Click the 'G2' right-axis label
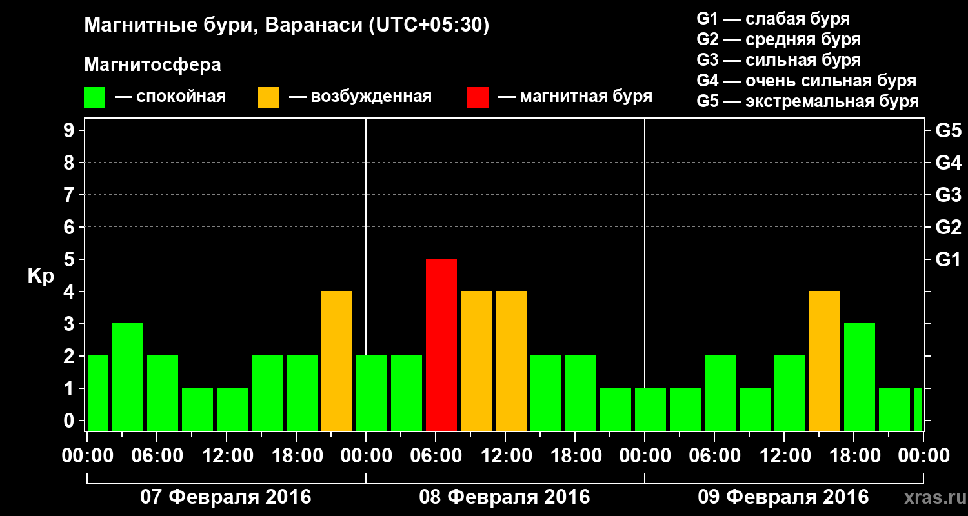968x516 pixels. [948, 227]
